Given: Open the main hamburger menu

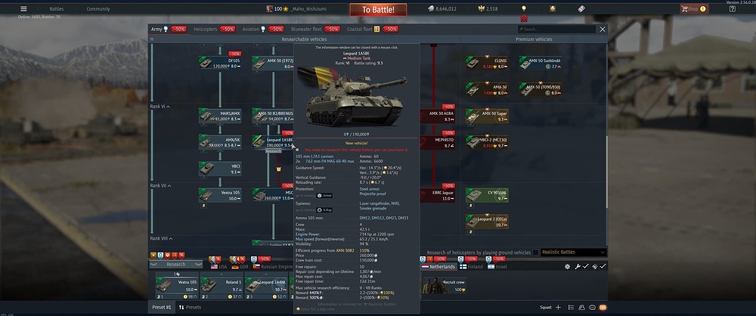Looking at the screenshot, I should (x=23, y=8).
